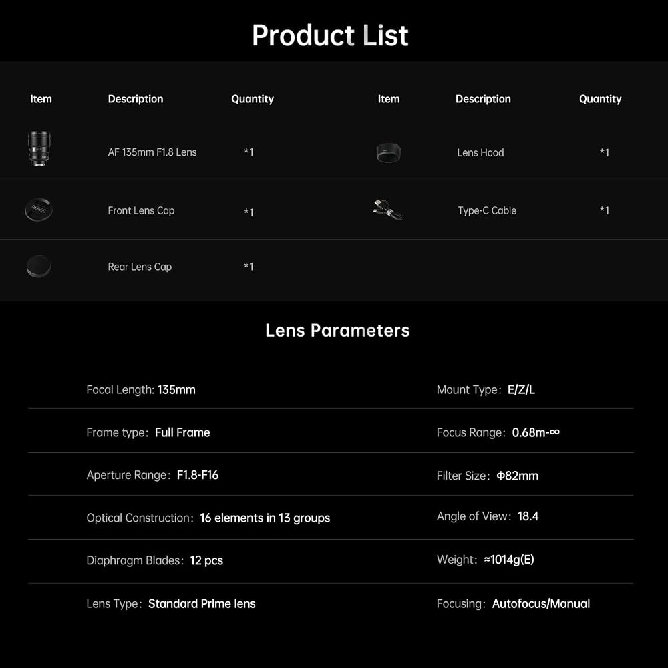
Task: Click the AF 135mm lens product image
Action: (39, 148)
